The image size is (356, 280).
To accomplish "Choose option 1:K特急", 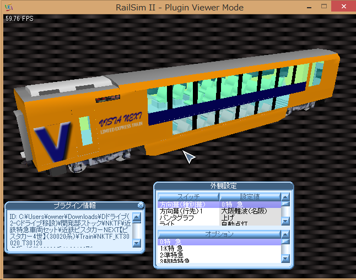I will (x=219, y=249).
